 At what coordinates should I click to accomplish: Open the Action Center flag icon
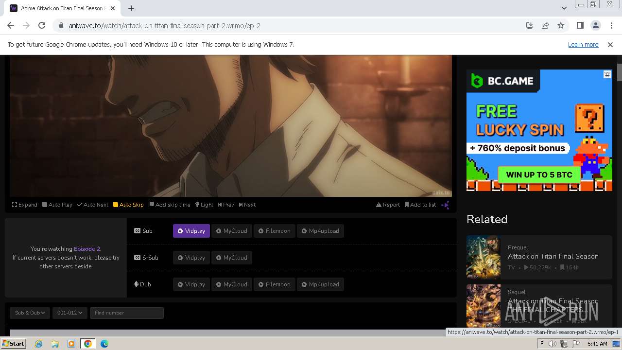point(576,344)
